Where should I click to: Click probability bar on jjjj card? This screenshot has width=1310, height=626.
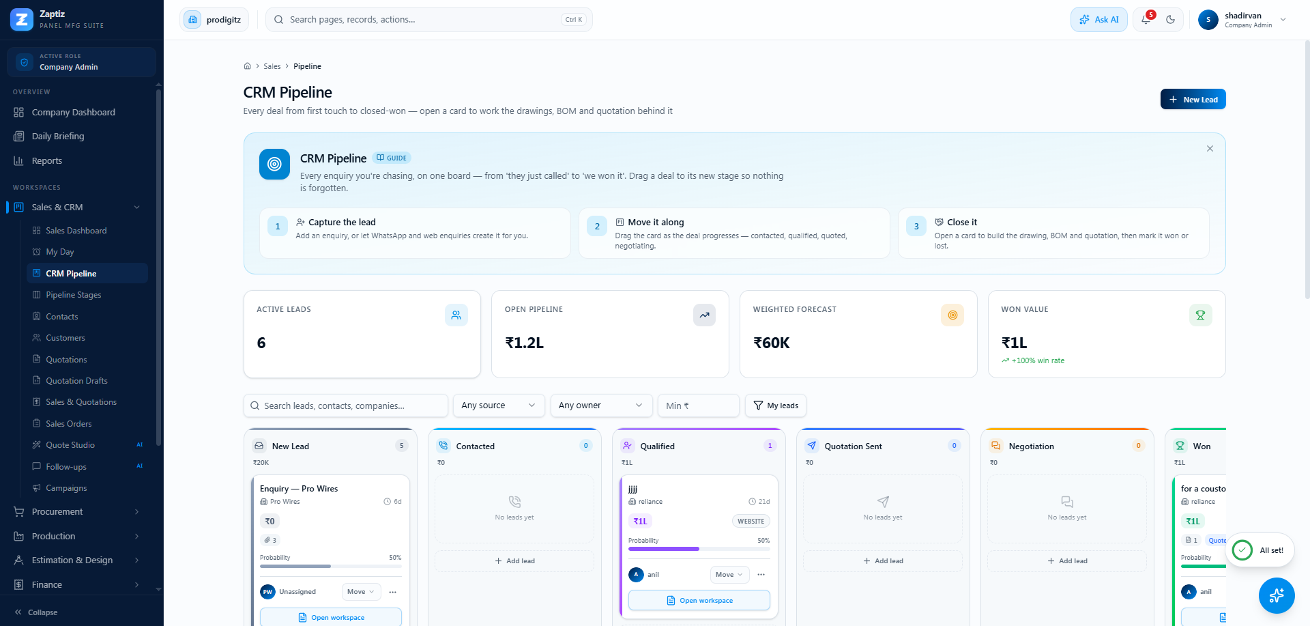tap(699, 549)
